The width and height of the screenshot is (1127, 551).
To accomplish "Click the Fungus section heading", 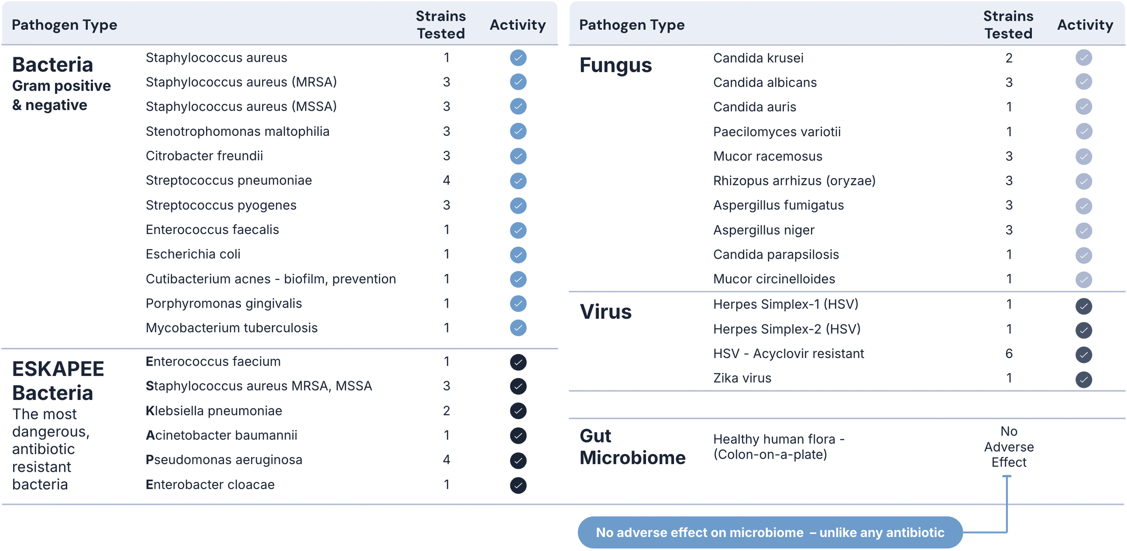I will click(615, 65).
